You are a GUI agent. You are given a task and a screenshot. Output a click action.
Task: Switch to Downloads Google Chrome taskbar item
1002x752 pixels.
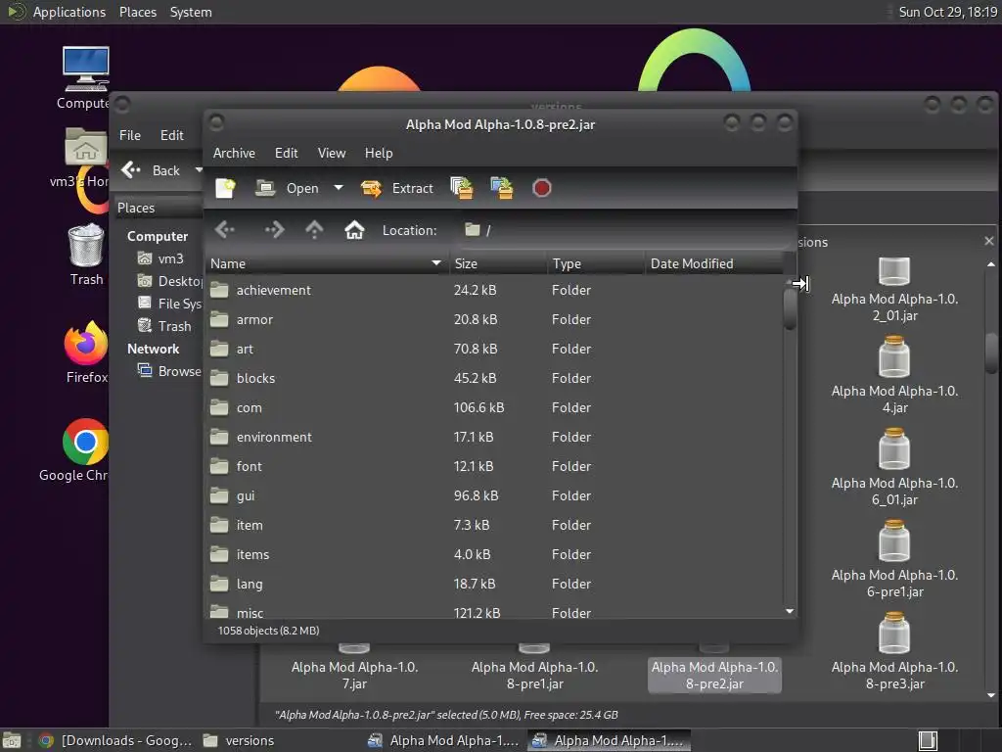[115, 740]
